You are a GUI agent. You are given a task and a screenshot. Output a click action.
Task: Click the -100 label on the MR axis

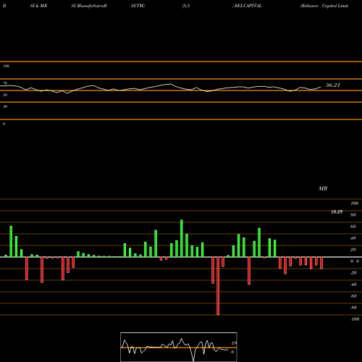tap(355, 319)
